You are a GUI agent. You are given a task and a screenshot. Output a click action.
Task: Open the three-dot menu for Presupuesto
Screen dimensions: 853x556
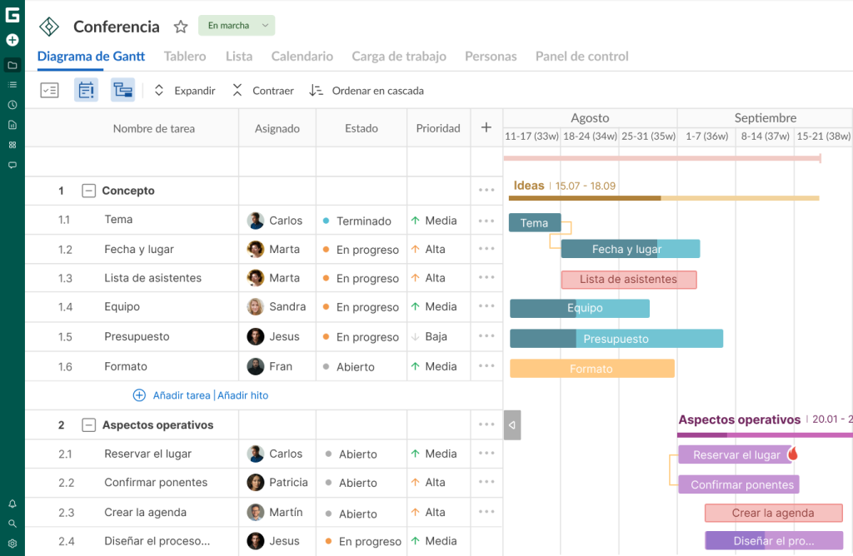[486, 337]
